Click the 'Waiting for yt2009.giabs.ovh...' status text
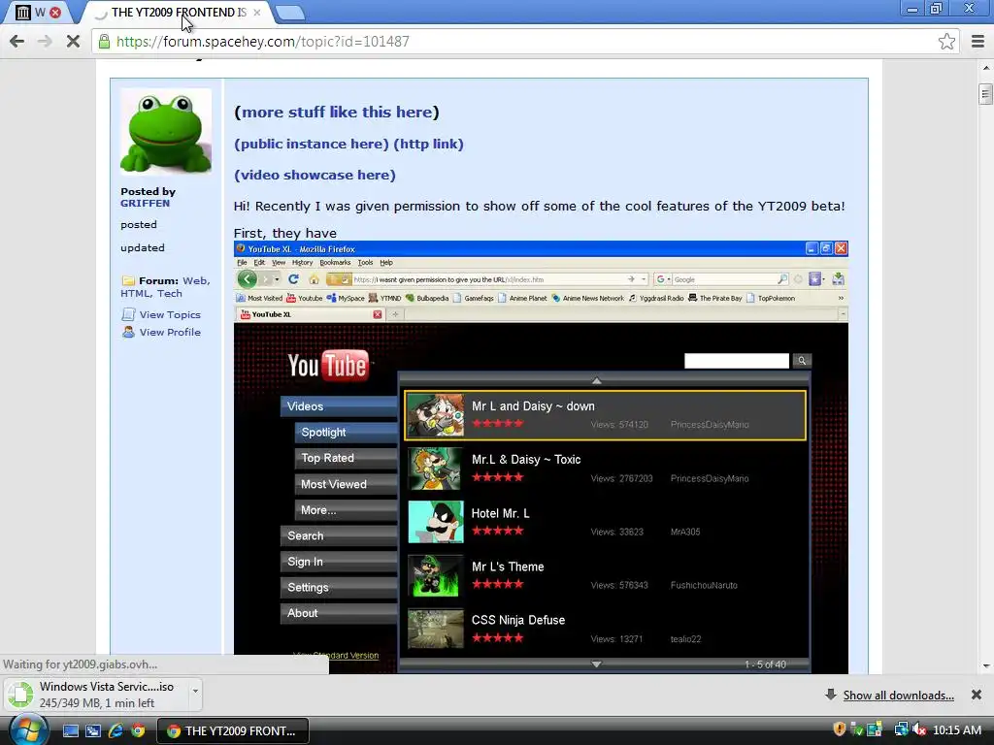 [x=81, y=664]
